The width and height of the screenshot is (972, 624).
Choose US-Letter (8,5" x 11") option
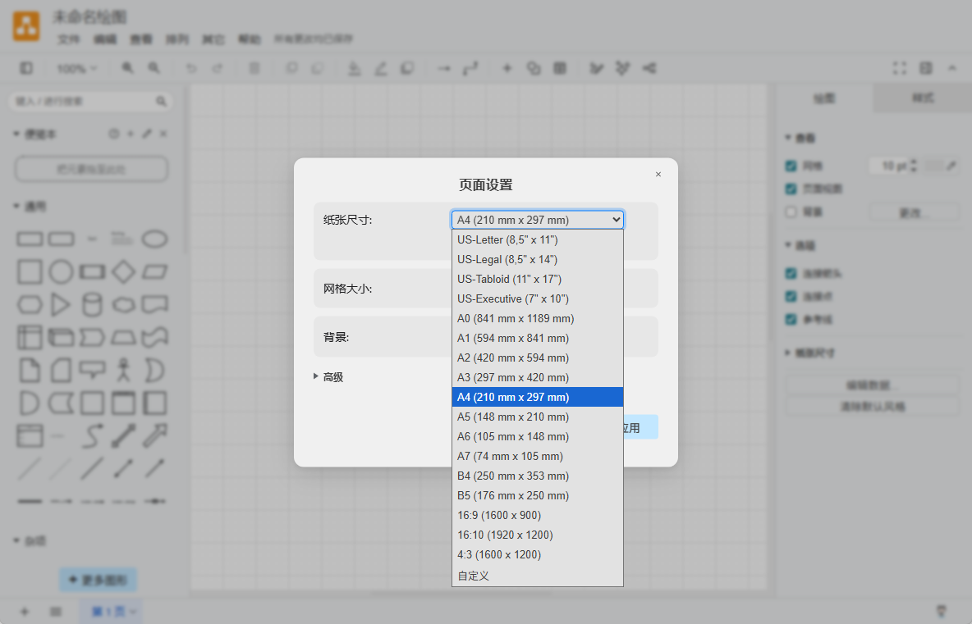click(538, 239)
